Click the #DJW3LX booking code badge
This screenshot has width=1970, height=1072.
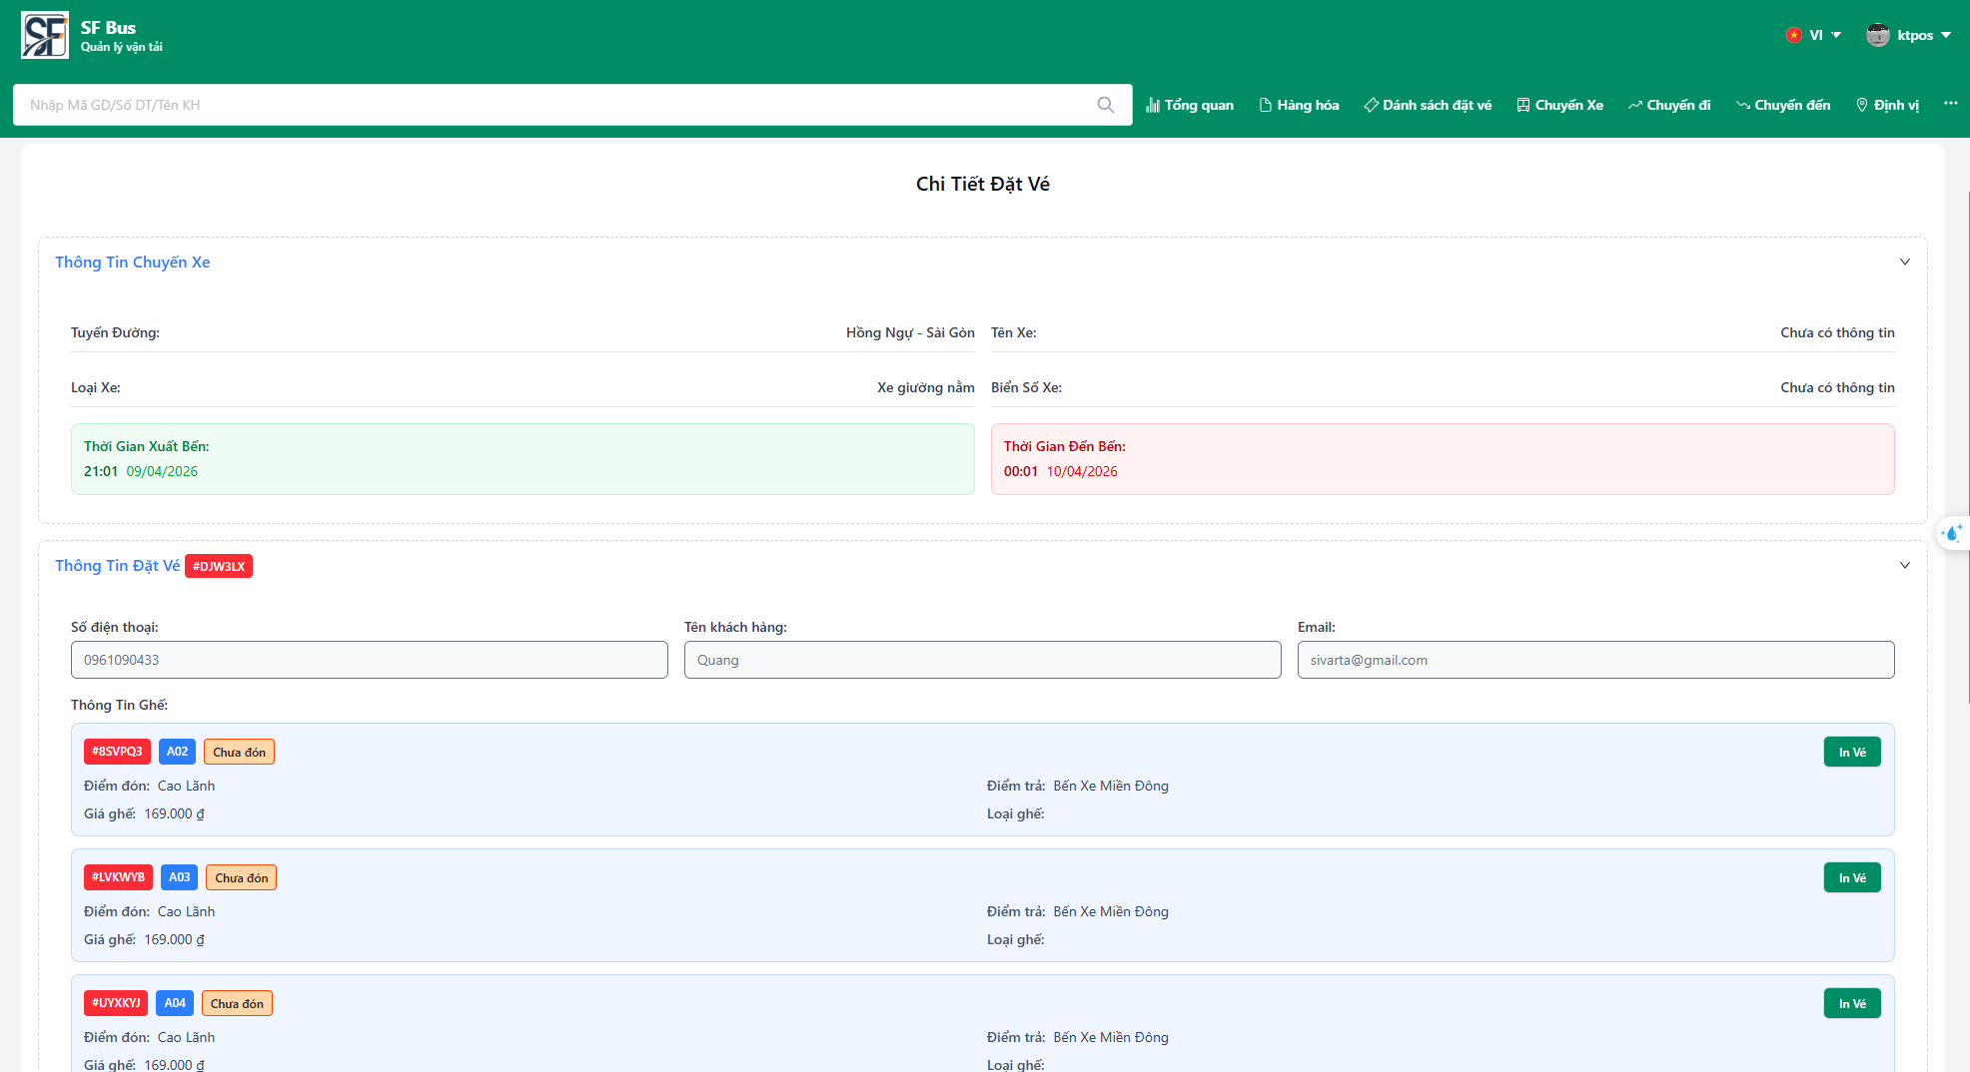(x=219, y=566)
